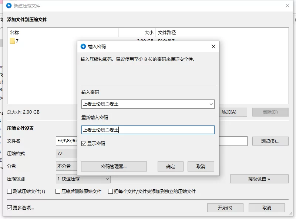Sort by 大小 column header
296x219 pixels.
coord(137,33)
